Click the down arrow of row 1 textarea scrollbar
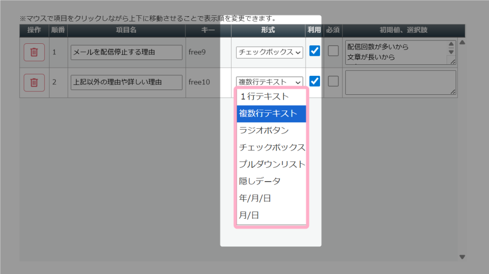 451,52
